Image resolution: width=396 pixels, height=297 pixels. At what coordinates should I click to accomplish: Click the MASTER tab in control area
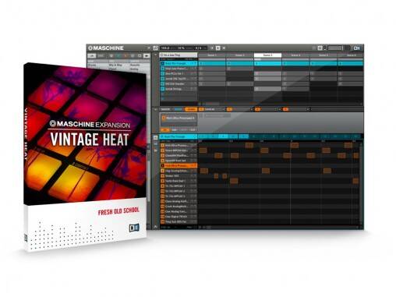pos(165,109)
